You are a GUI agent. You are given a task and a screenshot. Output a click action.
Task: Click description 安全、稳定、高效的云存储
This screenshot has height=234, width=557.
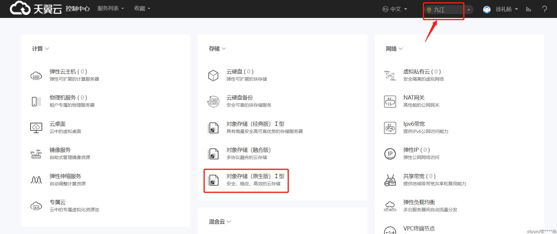click(253, 184)
